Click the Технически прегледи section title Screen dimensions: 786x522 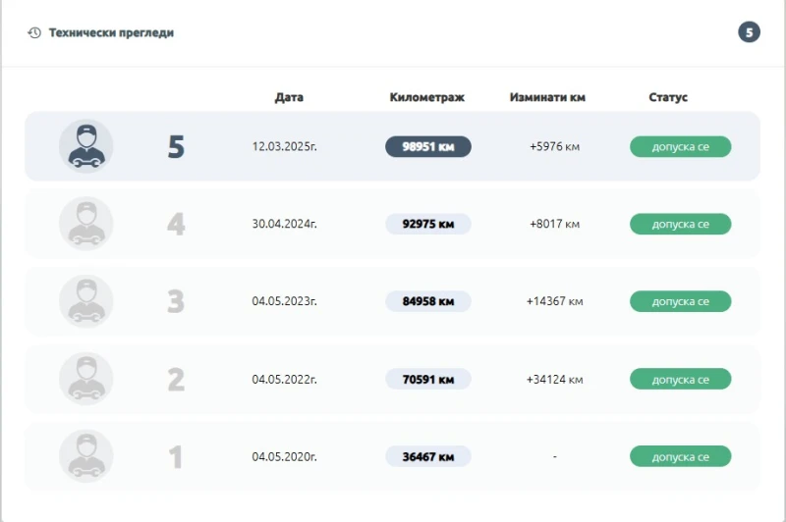(111, 33)
